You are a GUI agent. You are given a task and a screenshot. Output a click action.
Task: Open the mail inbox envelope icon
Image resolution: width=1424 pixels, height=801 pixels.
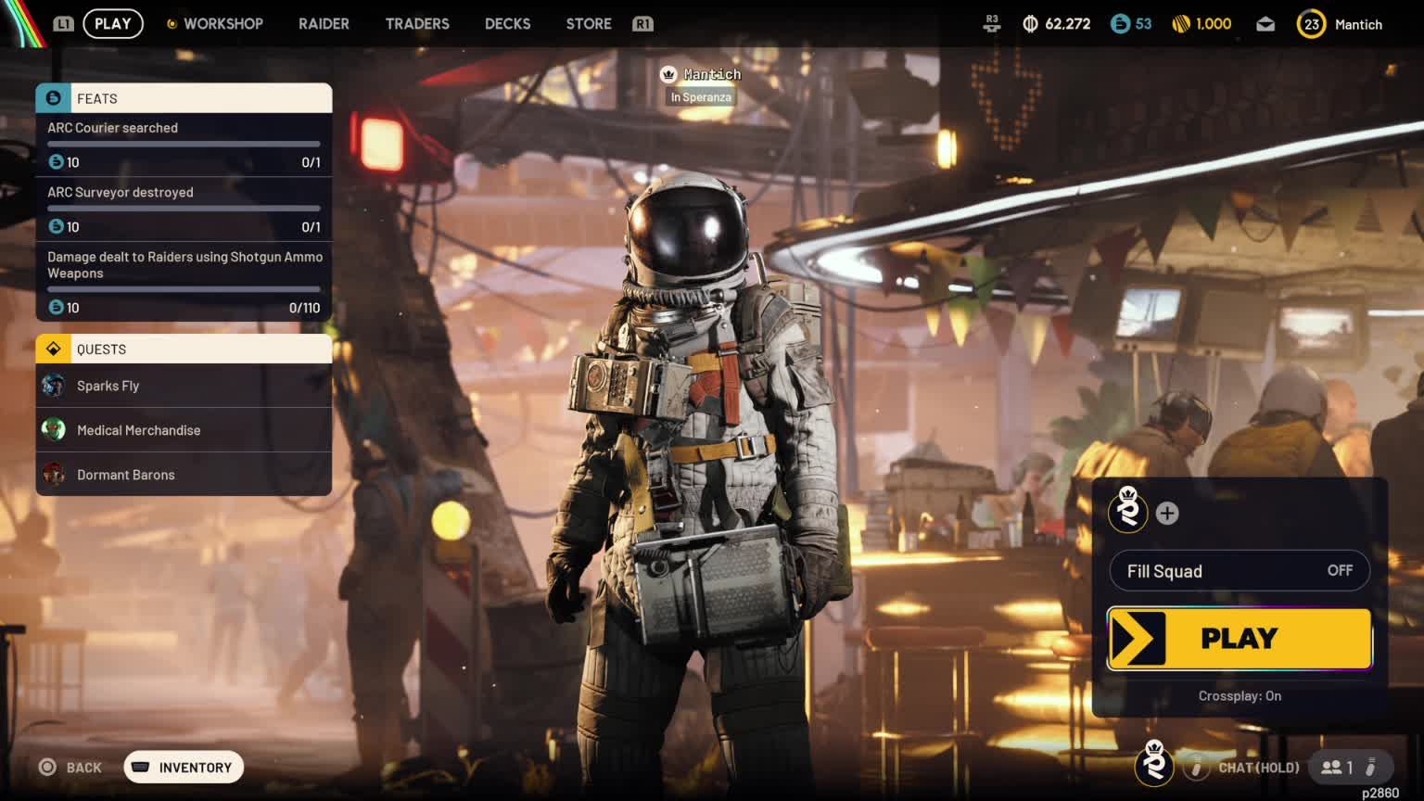[x=1265, y=24]
